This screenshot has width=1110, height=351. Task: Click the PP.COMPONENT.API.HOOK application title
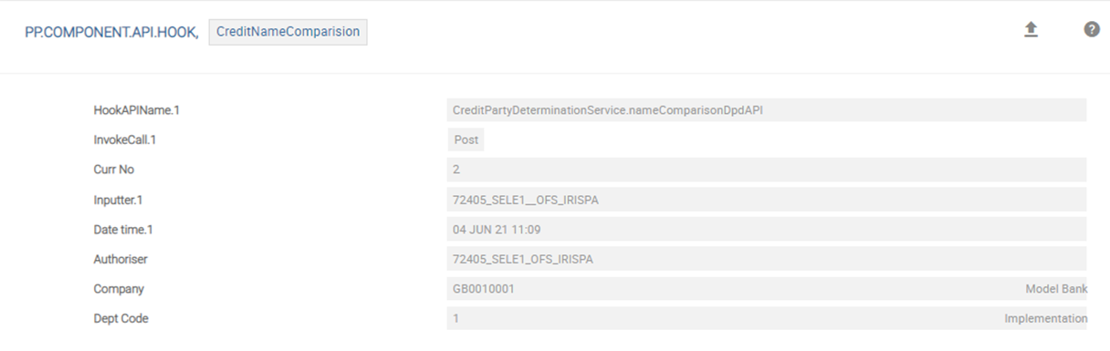(111, 32)
